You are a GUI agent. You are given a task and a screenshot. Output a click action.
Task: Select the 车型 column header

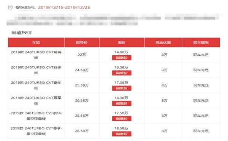pyautogui.click(x=36, y=42)
